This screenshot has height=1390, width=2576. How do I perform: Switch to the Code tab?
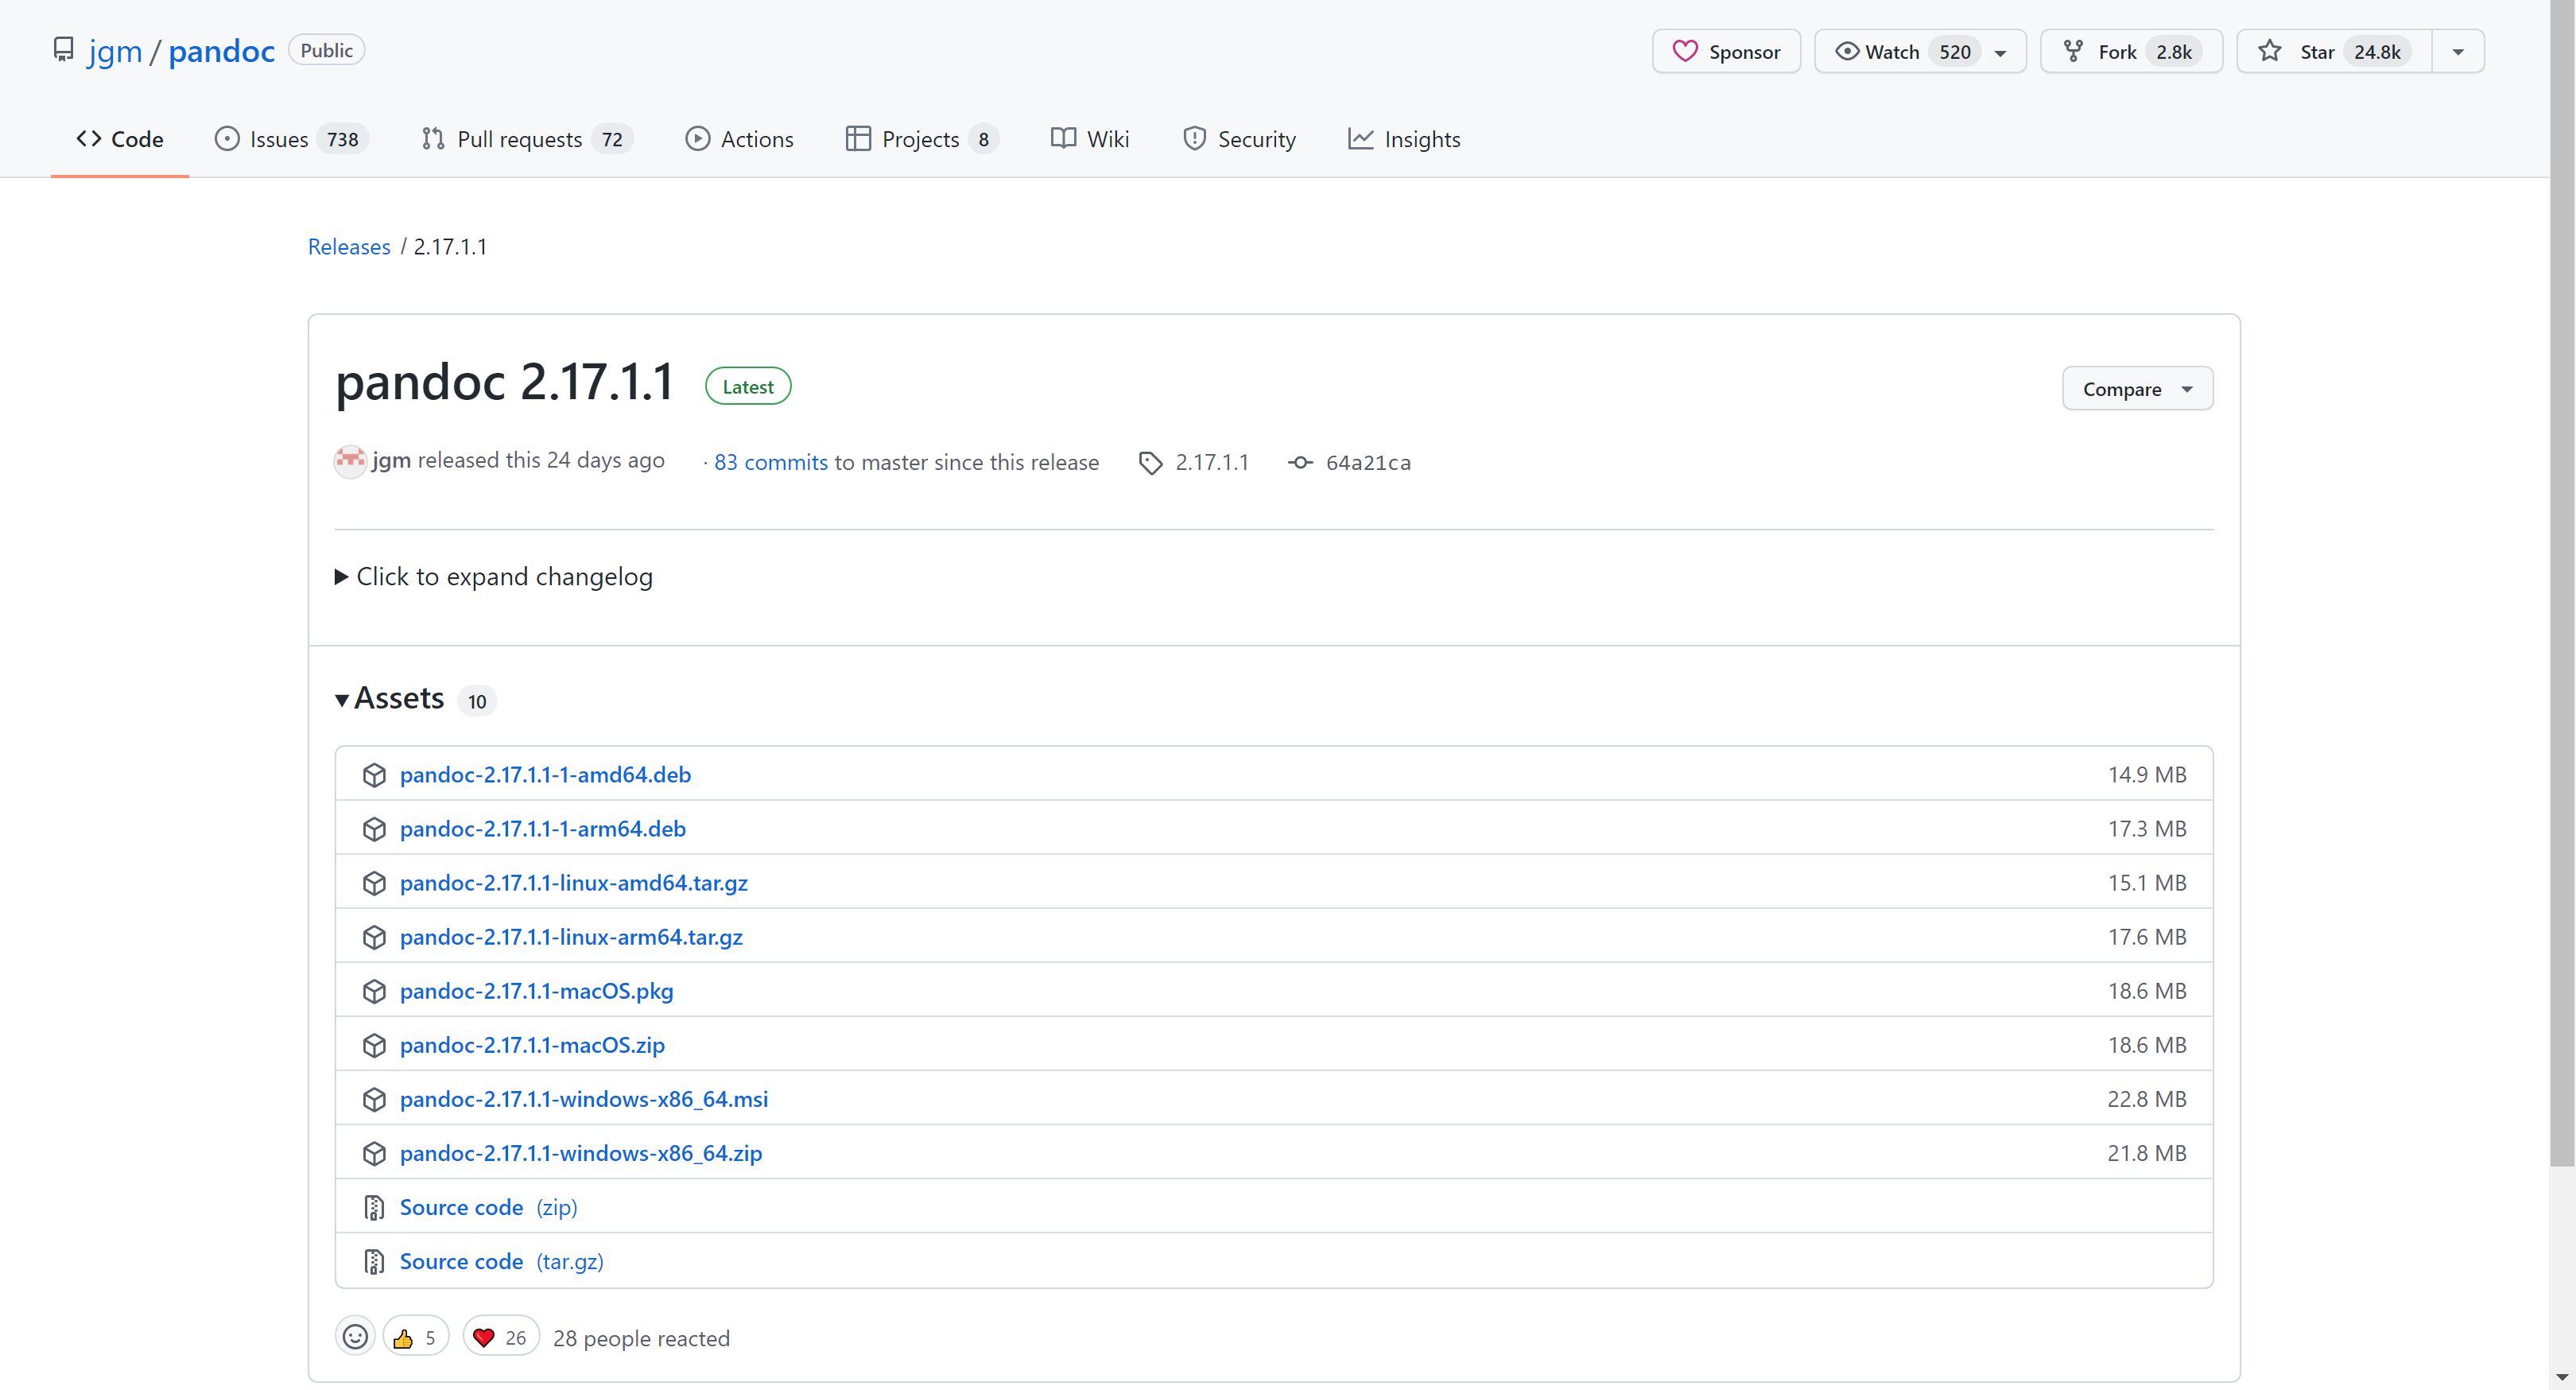click(120, 139)
